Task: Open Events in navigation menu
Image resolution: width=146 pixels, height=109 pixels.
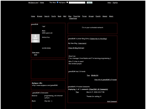Action: pyautogui.click(x=98, y=16)
